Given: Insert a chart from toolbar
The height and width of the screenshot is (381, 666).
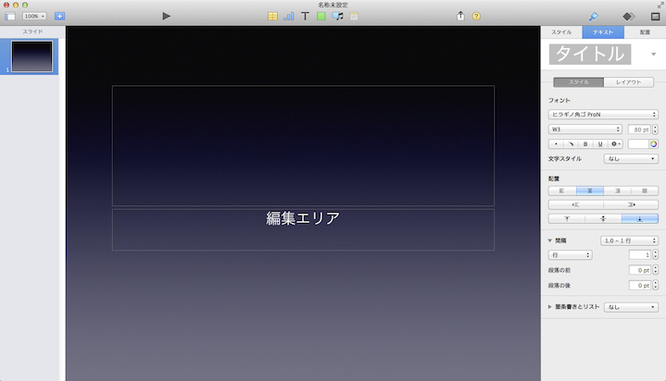Looking at the screenshot, I should point(289,16).
